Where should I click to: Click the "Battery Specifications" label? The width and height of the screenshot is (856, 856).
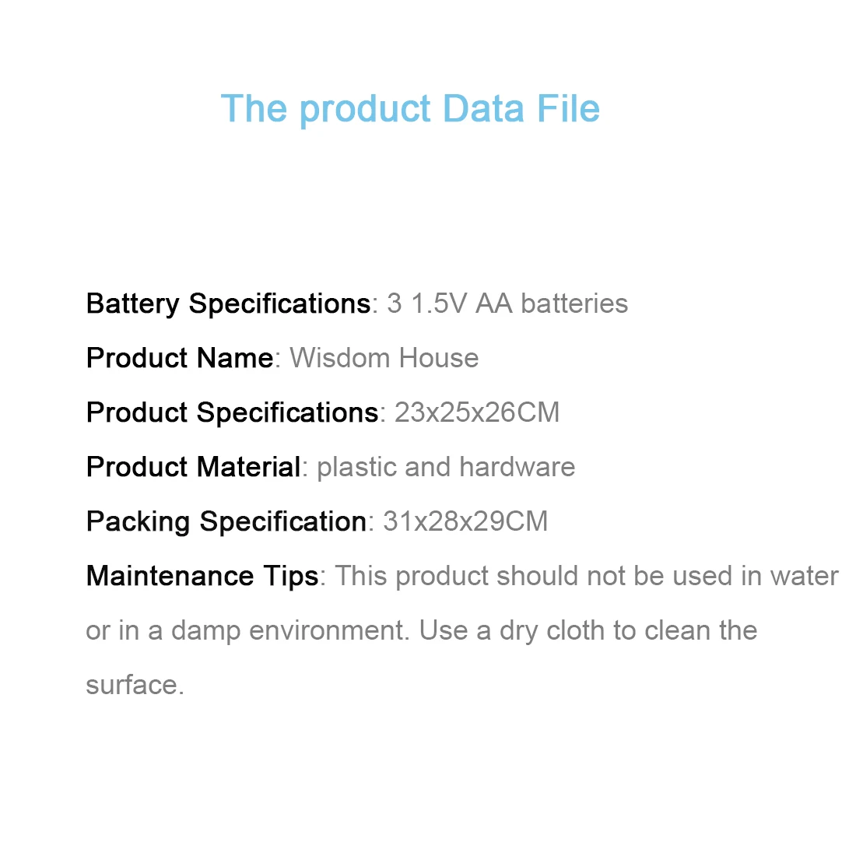click(x=228, y=303)
